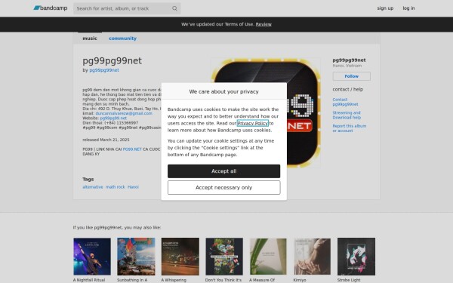The image size is (453, 283).
Task: Open the Privacy Policy link in dialog
Action: [252, 123]
